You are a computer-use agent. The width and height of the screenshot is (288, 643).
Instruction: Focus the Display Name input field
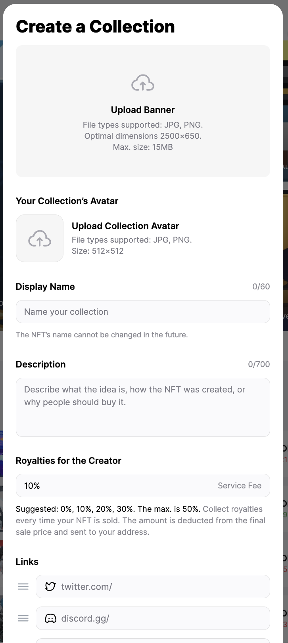[x=143, y=312]
